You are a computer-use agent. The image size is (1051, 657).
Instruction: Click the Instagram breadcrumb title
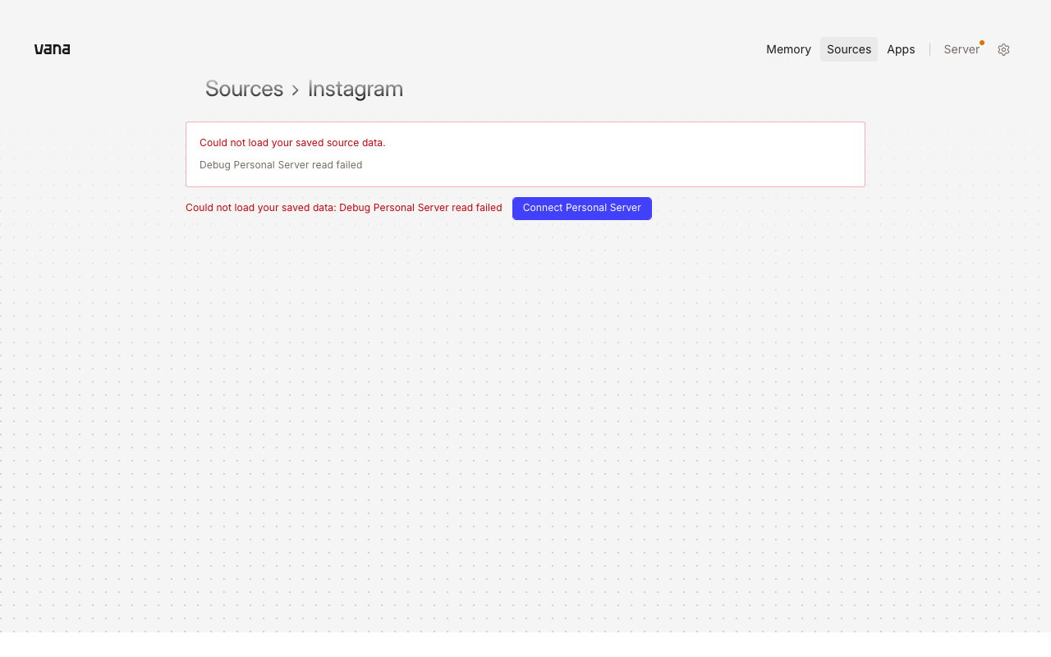coord(356,89)
